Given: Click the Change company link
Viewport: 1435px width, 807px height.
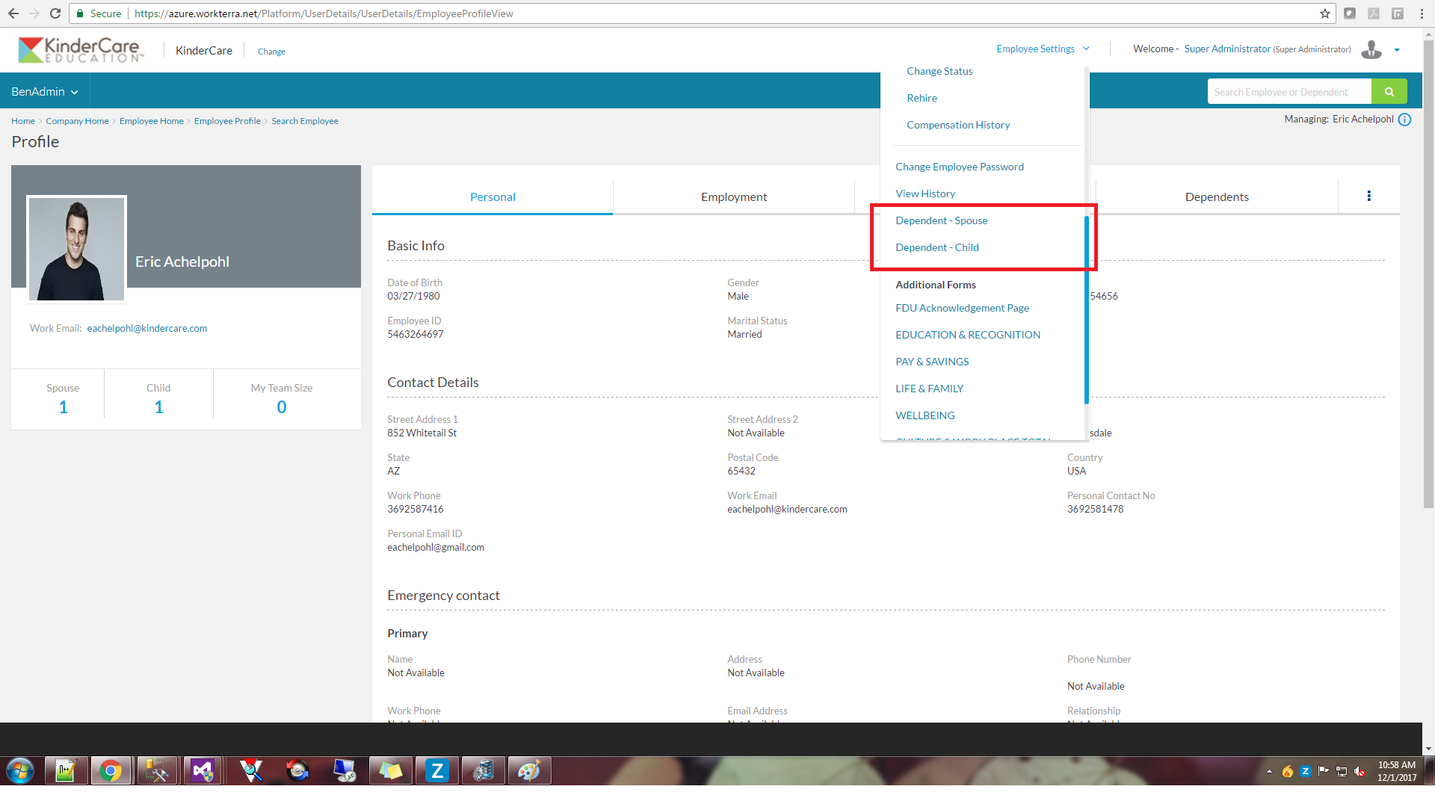Looking at the screenshot, I should 271,52.
